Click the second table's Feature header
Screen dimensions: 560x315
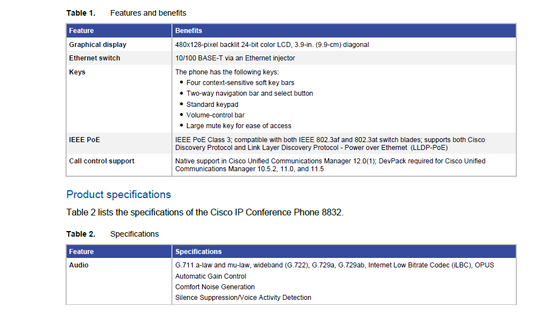[82, 252]
